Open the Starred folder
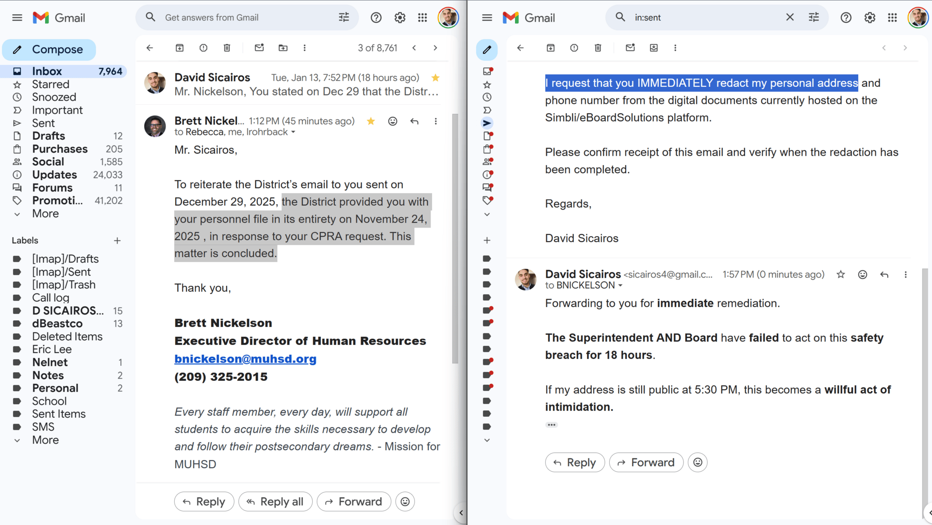The width and height of the screenshot is (932, 525). click(50, 84)
